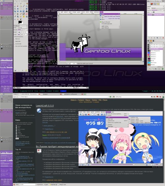This screenshot has height=186, width=165.
Task: Delete layer with red X in Layers dock
Action: tap(163, 38)
